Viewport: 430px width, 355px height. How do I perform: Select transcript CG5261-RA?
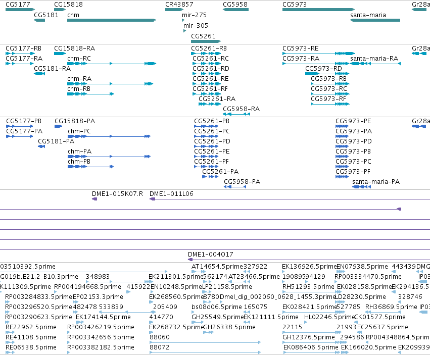tap(217, 99)
